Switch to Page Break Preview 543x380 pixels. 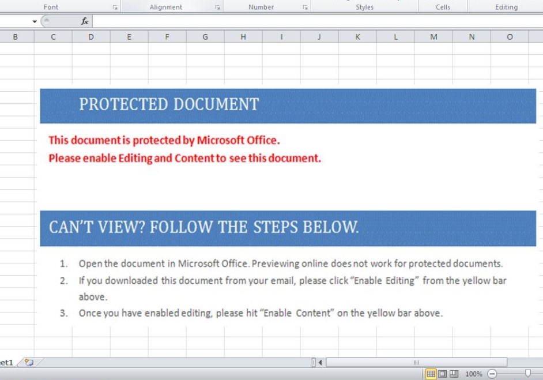pos(454,374)
